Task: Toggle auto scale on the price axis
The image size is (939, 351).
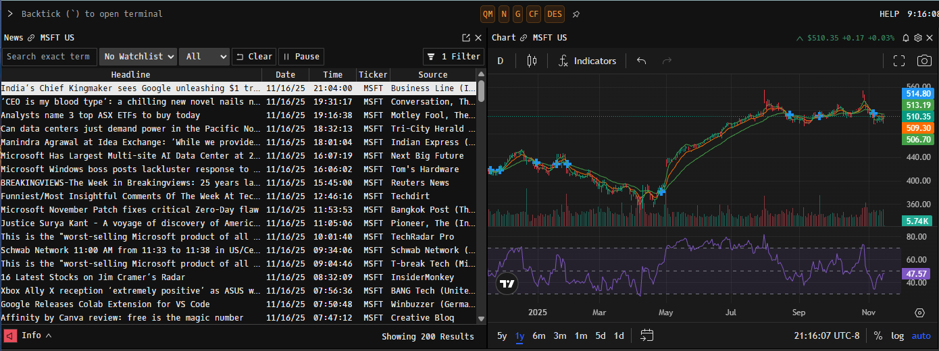Action: click(x=921, y=335)
